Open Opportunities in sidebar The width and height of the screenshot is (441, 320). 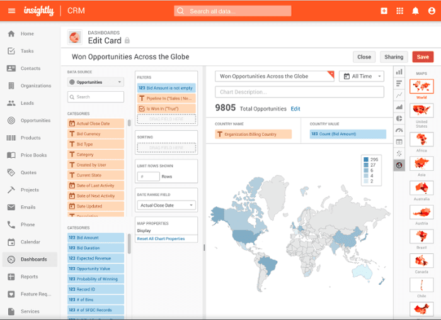pos(35,121)
